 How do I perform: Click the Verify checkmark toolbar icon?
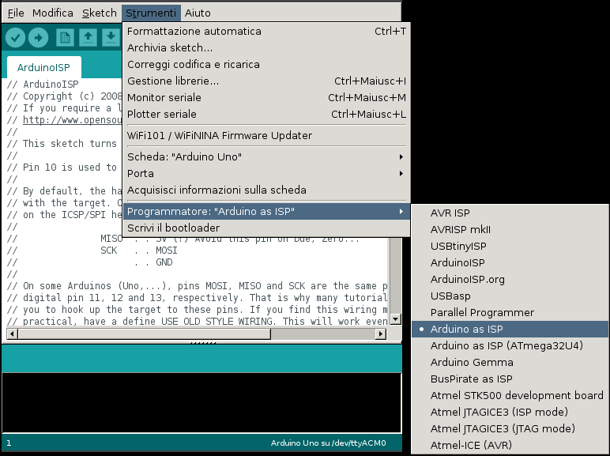click(x=16, y=38)
